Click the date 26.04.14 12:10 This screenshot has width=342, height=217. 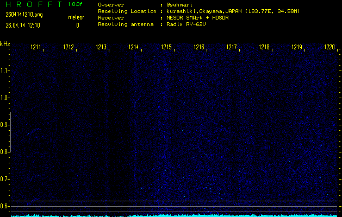tap(23, 25)
